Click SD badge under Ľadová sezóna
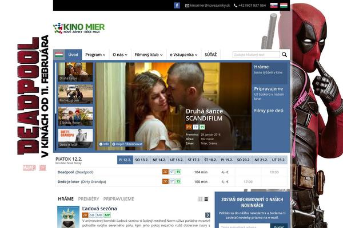Screen dimensions: 343x228 tap(92, 215)
